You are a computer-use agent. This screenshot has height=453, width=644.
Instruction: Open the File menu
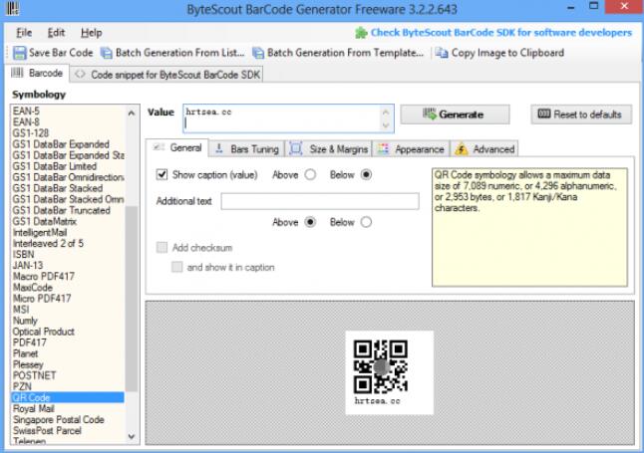click(24, 33)
